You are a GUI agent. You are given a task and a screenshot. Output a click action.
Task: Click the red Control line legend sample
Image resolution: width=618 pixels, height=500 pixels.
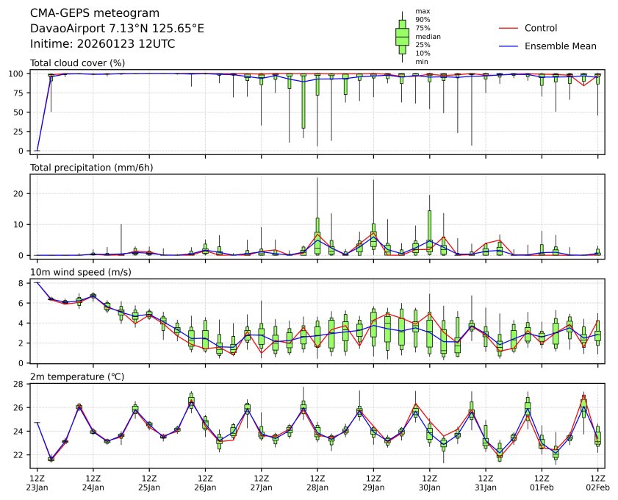509,28
